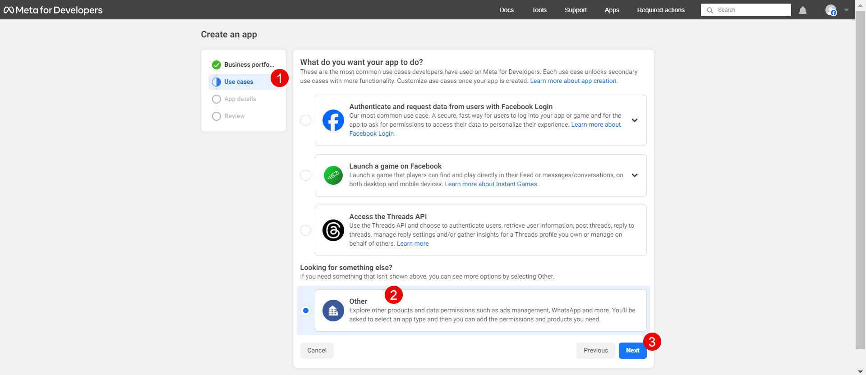
Task: Click the Facebook Login logo icon
Action: pos(333,120)
